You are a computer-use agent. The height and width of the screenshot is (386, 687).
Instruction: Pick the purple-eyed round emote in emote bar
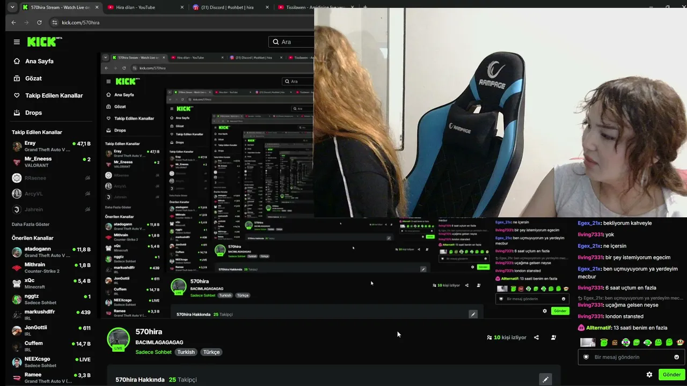coord(626,343)
